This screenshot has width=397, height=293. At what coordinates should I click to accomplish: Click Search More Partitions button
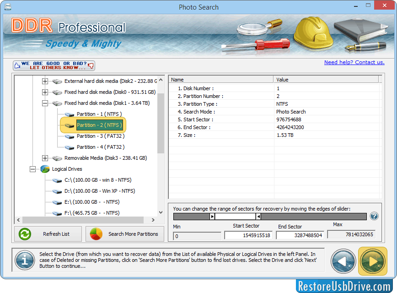pyautogui.click(x=125, y=234)
